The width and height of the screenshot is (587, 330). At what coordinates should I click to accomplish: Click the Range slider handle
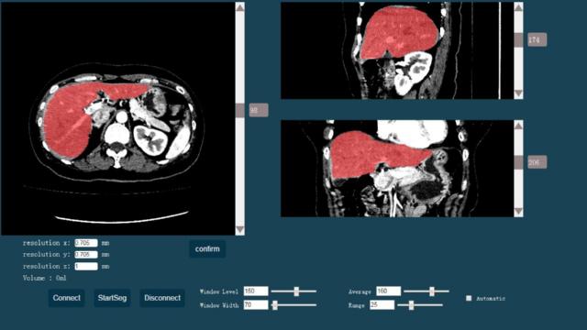411,305
